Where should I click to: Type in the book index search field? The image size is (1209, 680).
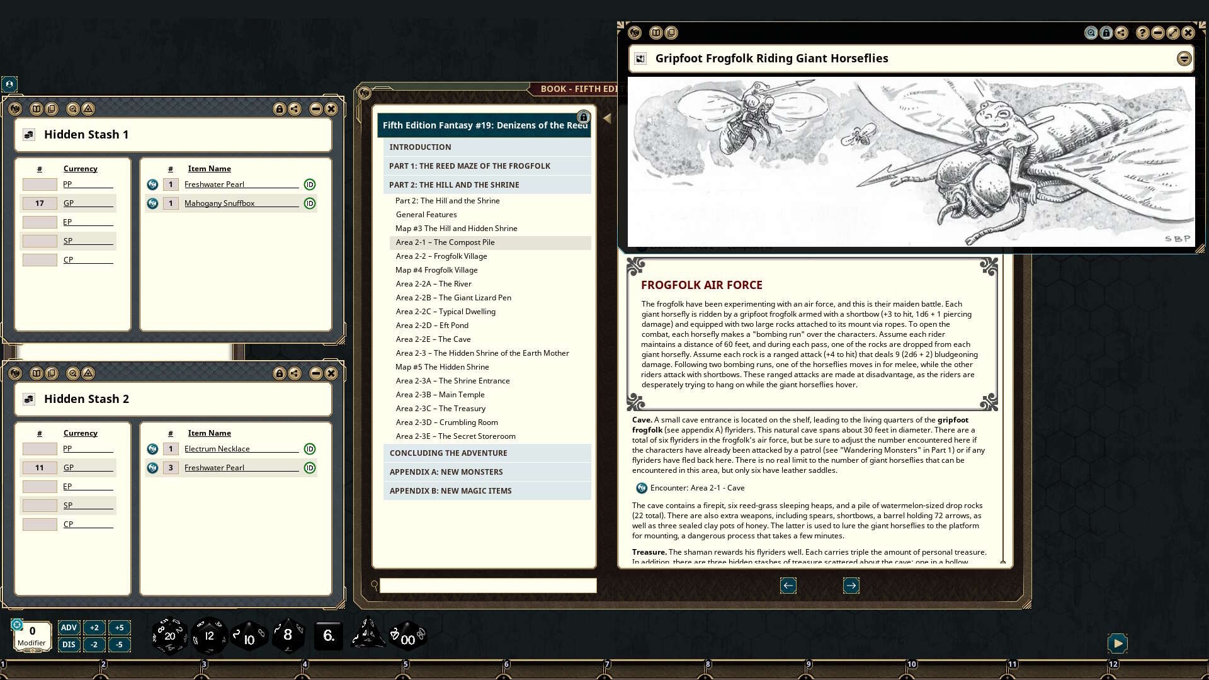point(487,586)
